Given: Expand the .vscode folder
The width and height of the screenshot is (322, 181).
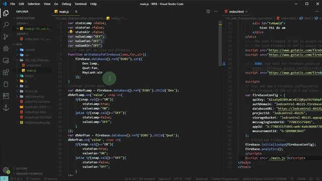Looking at the screenshot, I should pyautogui.click(x=32, y=50).
